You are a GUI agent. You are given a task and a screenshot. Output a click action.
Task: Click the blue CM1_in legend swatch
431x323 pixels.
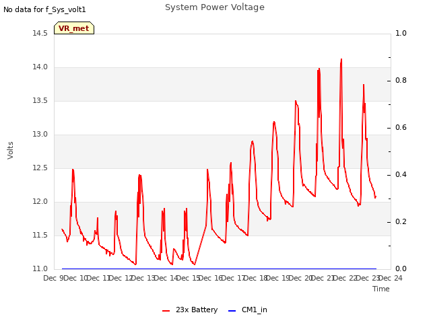[x=232, y=311]
